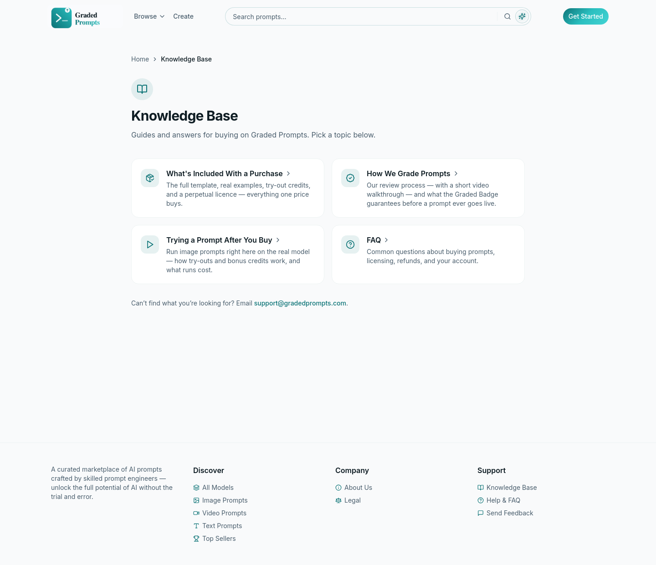The height and width of the screenshot is (565, 656).
Task: Click the info icon beside About Us
Action: (x=338, y=488)
